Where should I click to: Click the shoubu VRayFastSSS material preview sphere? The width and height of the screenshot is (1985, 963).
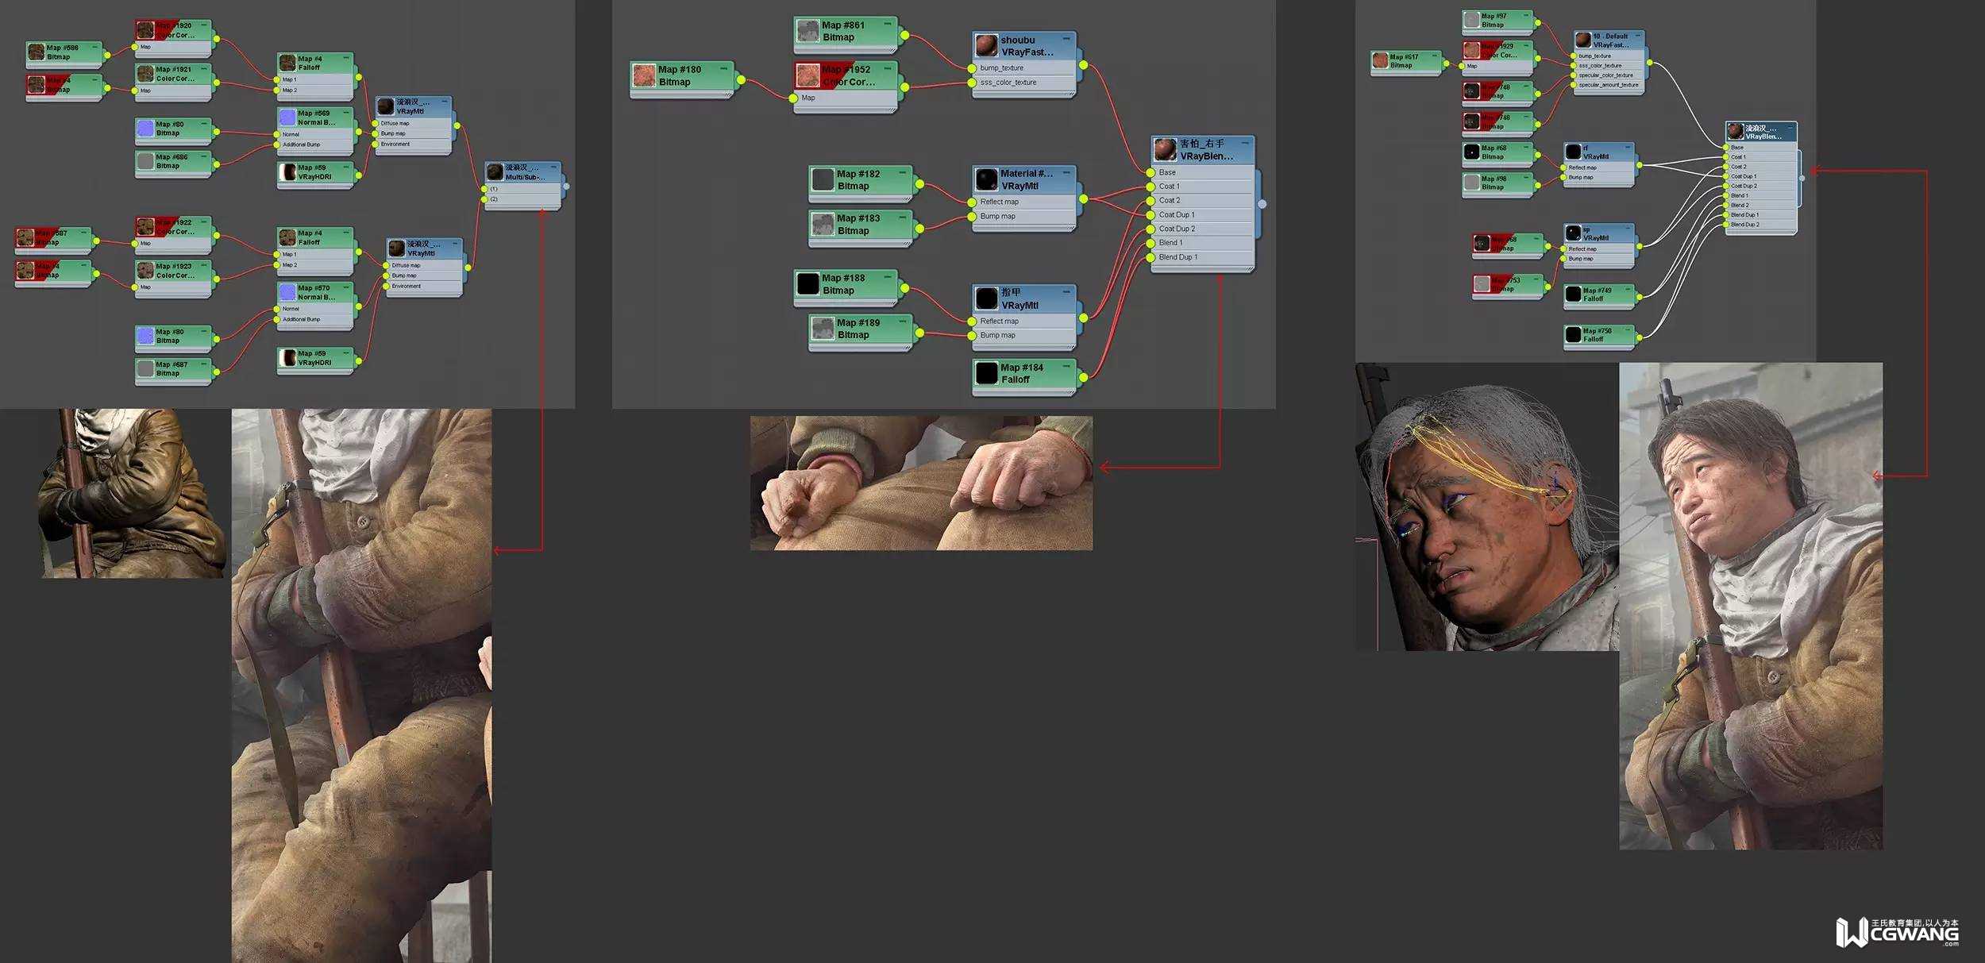986,45
